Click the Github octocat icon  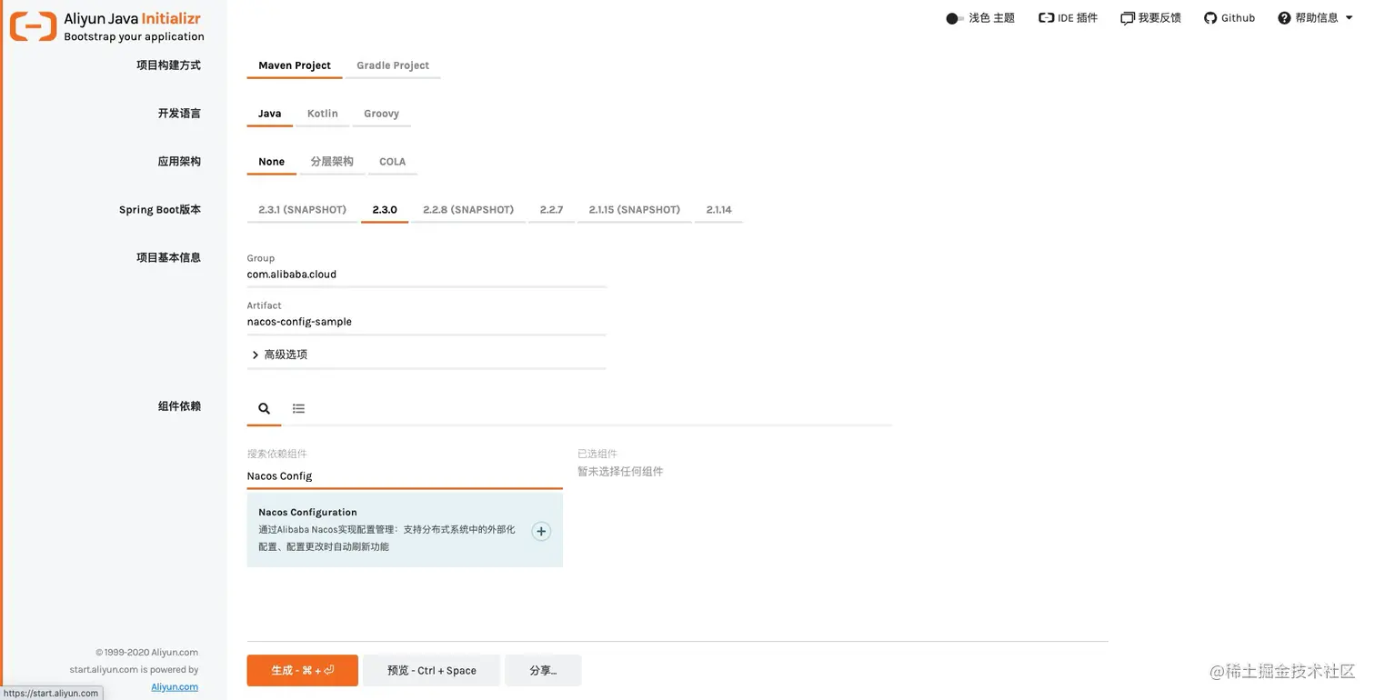(1210, 18)
